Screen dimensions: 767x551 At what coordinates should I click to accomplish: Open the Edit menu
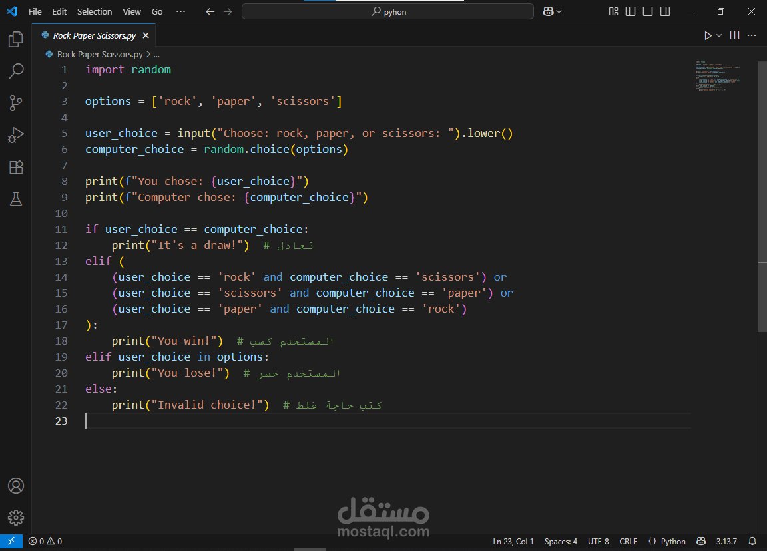point(59,11)
